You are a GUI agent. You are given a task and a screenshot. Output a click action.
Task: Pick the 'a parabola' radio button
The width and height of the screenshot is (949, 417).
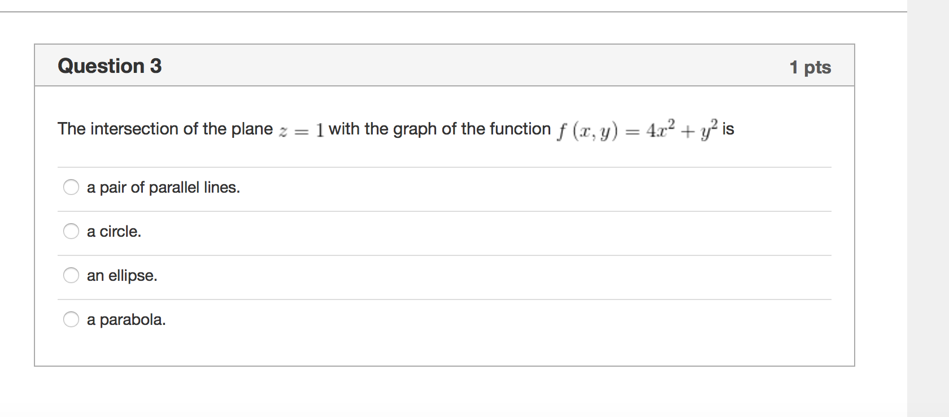[71, 319]
